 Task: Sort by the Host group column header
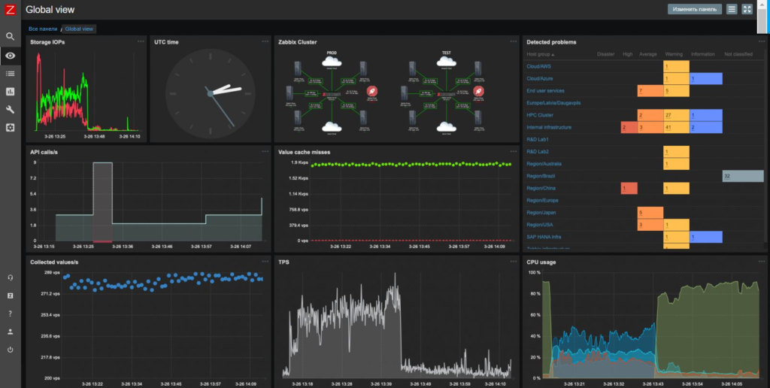tap(540, 55)
